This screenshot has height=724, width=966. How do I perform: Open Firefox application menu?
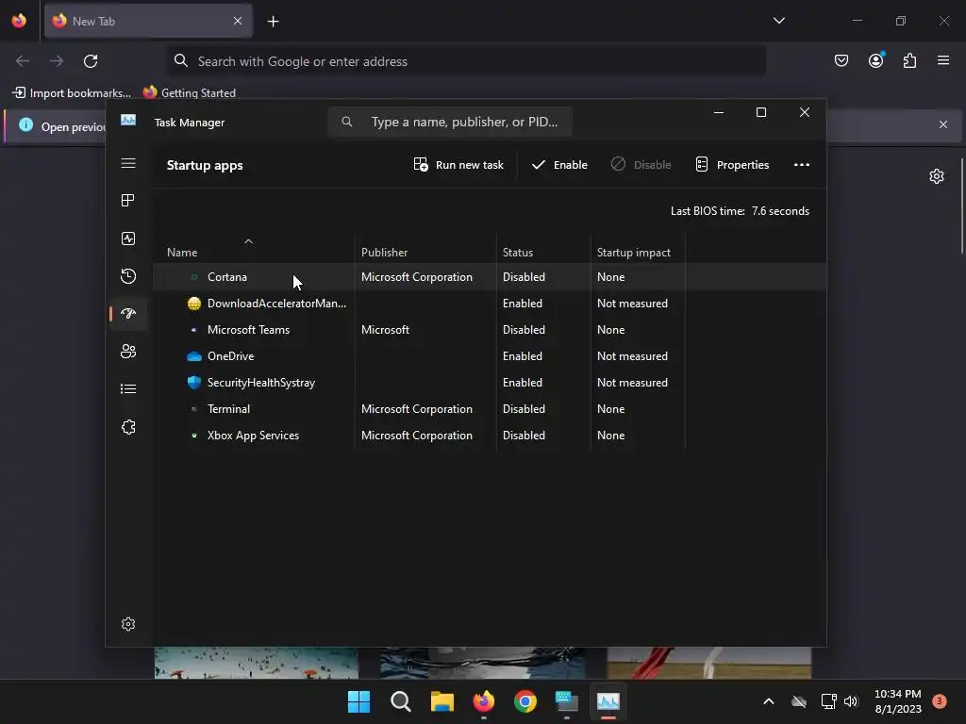[x=942, y=60]
